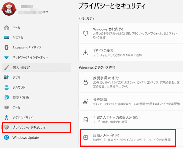The width and height of the screenshot is (183, 148).
Task: Click the speech icon in 音声認識 card
Action: (85, 102)
